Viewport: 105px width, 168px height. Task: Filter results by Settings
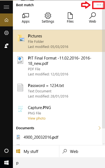[48, 18]
